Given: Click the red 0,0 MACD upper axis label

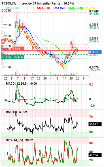Looking at the screenshot, I should point(92,84).
